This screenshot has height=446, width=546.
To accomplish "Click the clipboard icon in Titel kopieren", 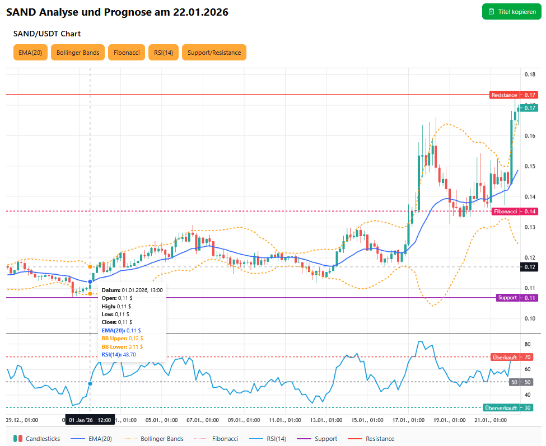I will pos(491,12).
